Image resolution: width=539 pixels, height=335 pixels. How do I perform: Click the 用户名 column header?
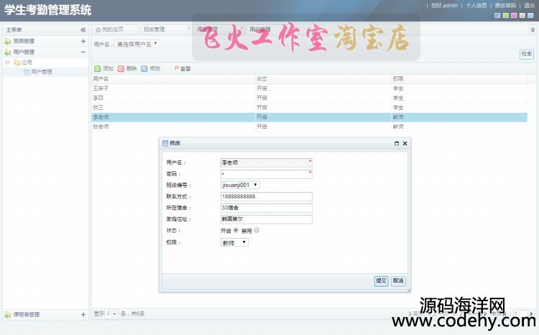173,79
